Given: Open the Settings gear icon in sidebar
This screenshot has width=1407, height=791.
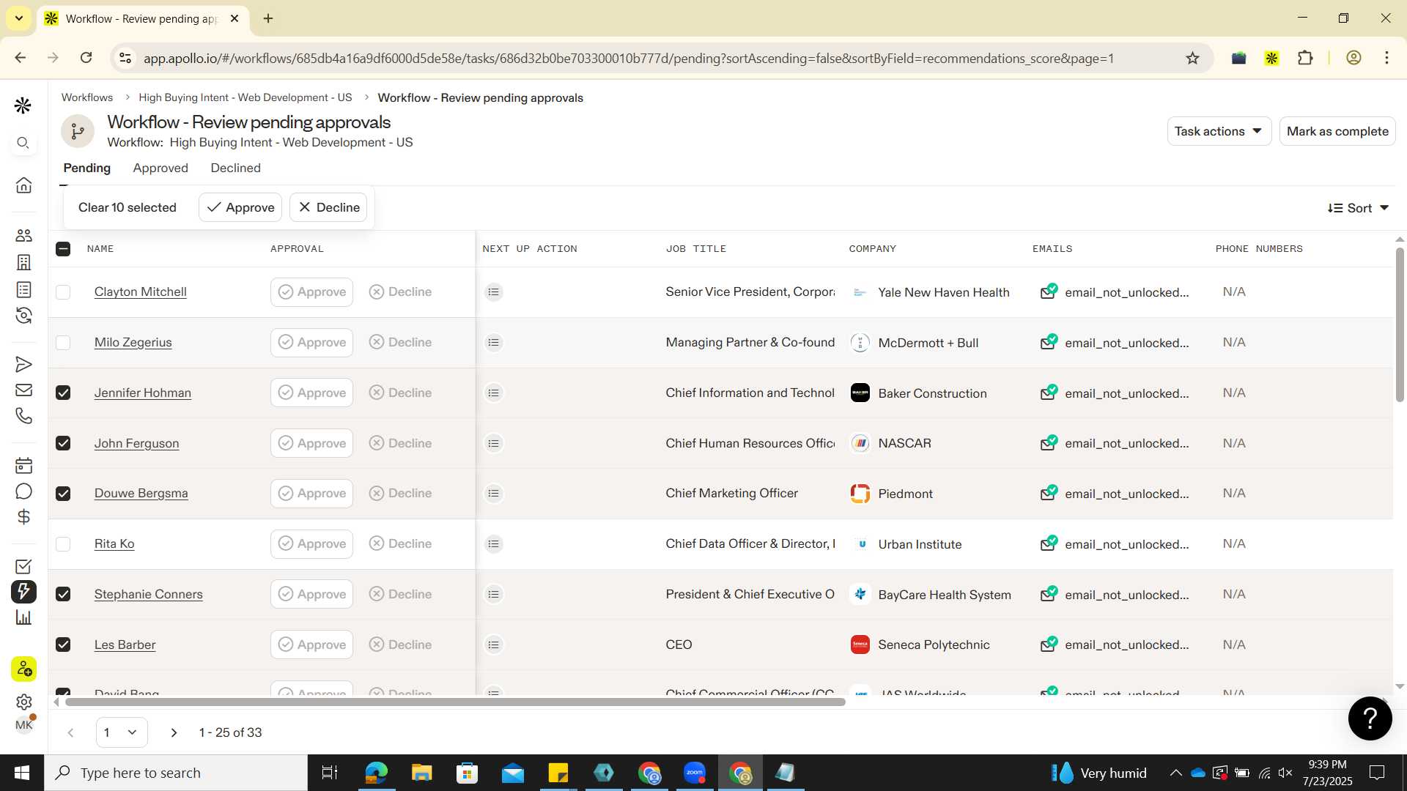Looking at the screenshot, I should [x=23, y=702].
